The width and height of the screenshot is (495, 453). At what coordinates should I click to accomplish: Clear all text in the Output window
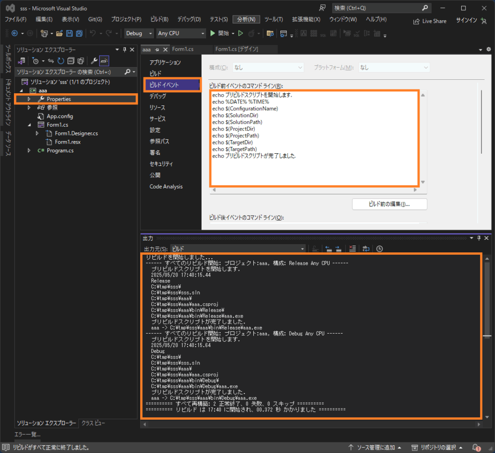(352, 248)
